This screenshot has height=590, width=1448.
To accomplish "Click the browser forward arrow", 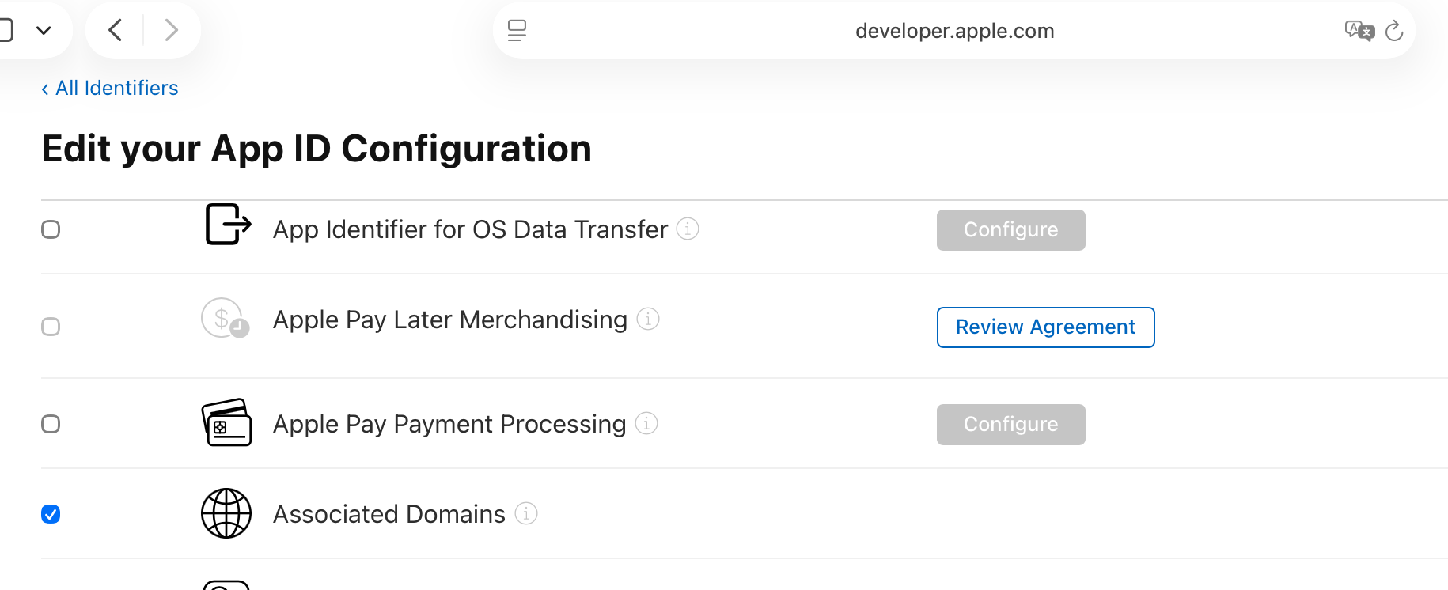I will pos(171,31).
